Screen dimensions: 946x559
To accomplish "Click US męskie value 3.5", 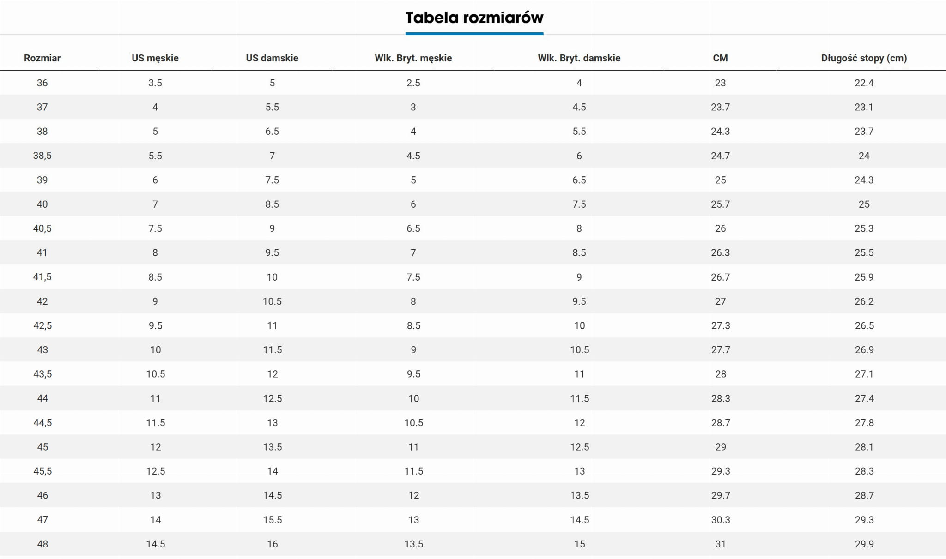I will (155, 83).
